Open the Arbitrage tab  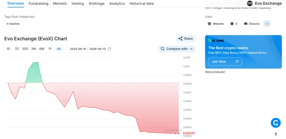[96, 3]
